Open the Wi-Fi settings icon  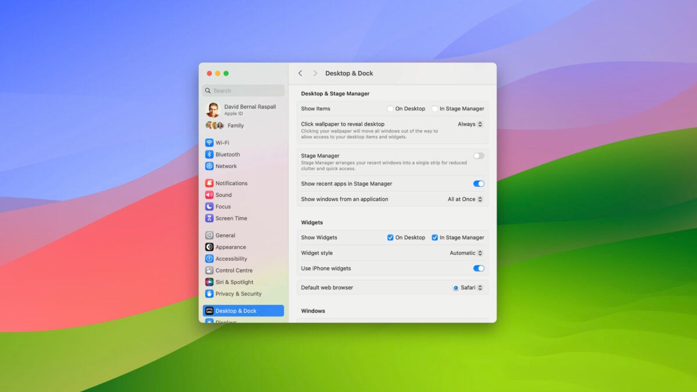[x=210, y=142]
